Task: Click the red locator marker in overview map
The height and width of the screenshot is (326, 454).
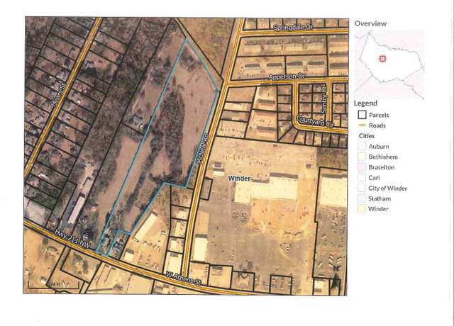Action: (x=382, y=59)
